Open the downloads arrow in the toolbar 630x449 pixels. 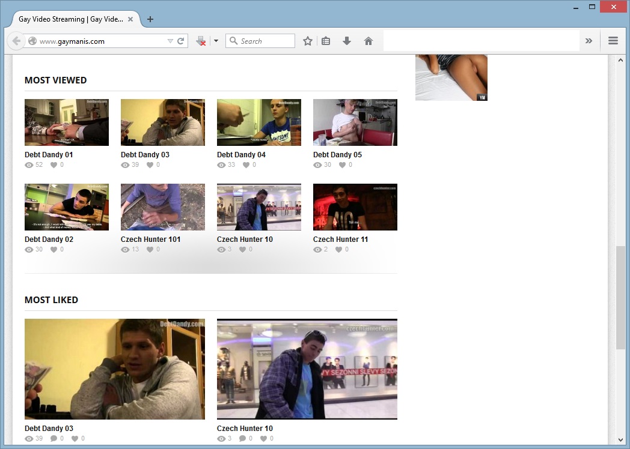click(x=347, y=41)
